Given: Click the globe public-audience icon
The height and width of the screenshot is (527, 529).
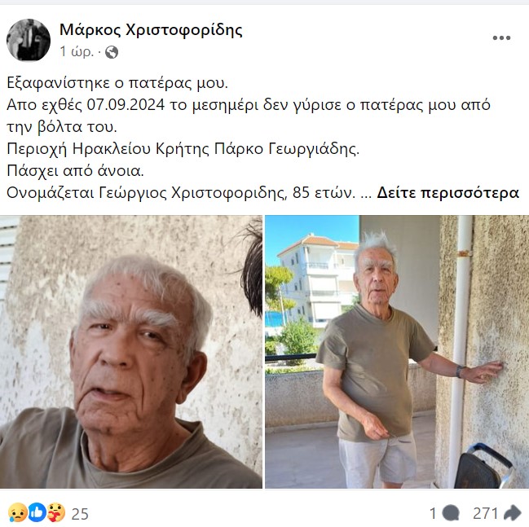Looking at the screenshot, I should [x=112, y=52].
